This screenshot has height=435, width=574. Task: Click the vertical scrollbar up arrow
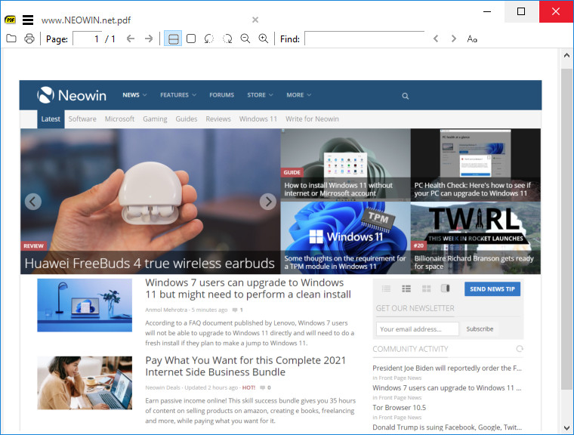(566, 57)
